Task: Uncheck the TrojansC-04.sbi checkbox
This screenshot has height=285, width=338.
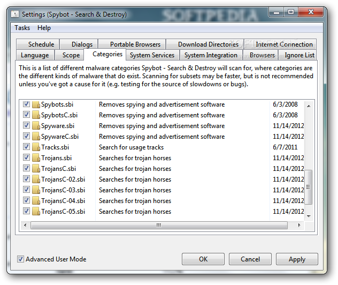Action: tap(26, 200)
